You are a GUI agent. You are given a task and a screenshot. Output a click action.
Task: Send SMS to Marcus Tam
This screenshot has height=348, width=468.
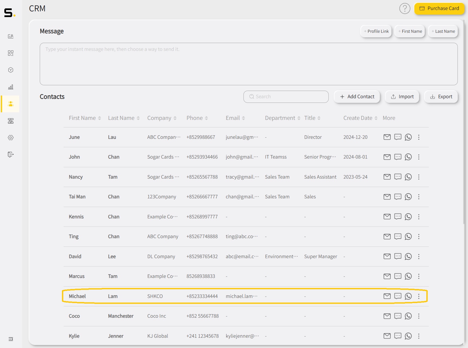tap(398, 276)
